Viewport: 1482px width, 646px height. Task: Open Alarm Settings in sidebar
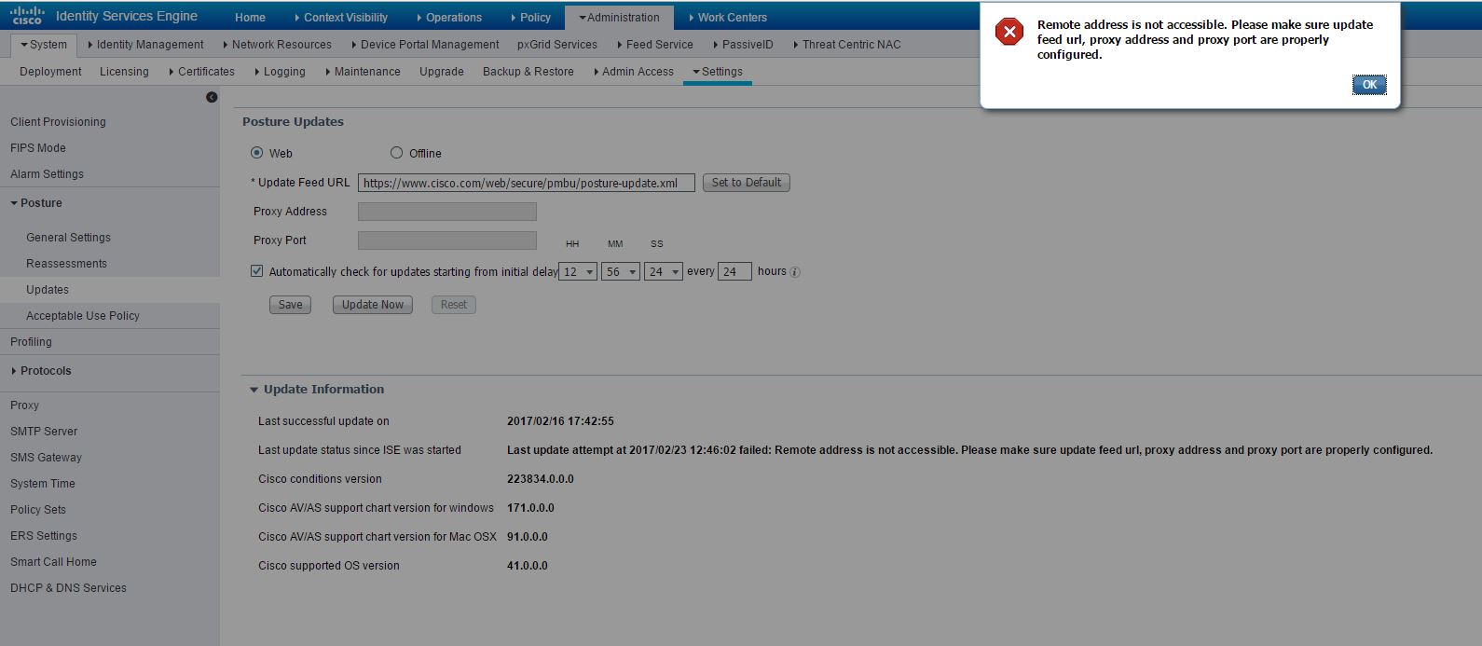point(47,174)
